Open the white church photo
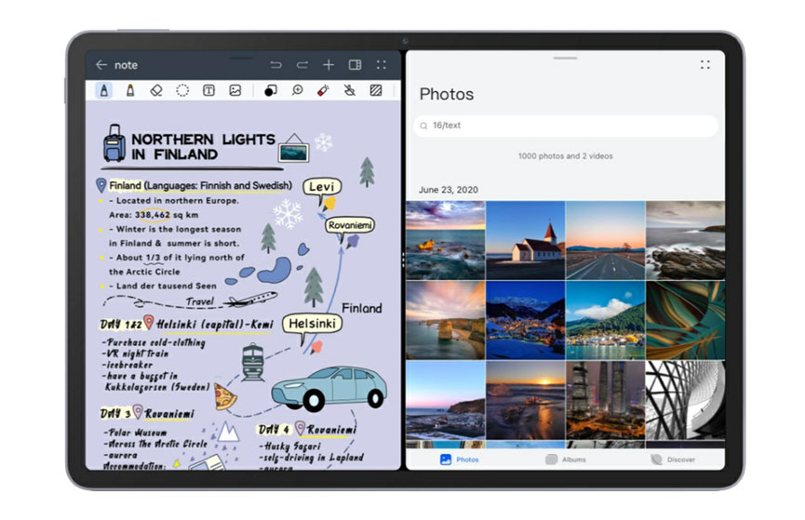Viewport: 805px width, 520px height. pyautogui.click(x=525, y=240)
